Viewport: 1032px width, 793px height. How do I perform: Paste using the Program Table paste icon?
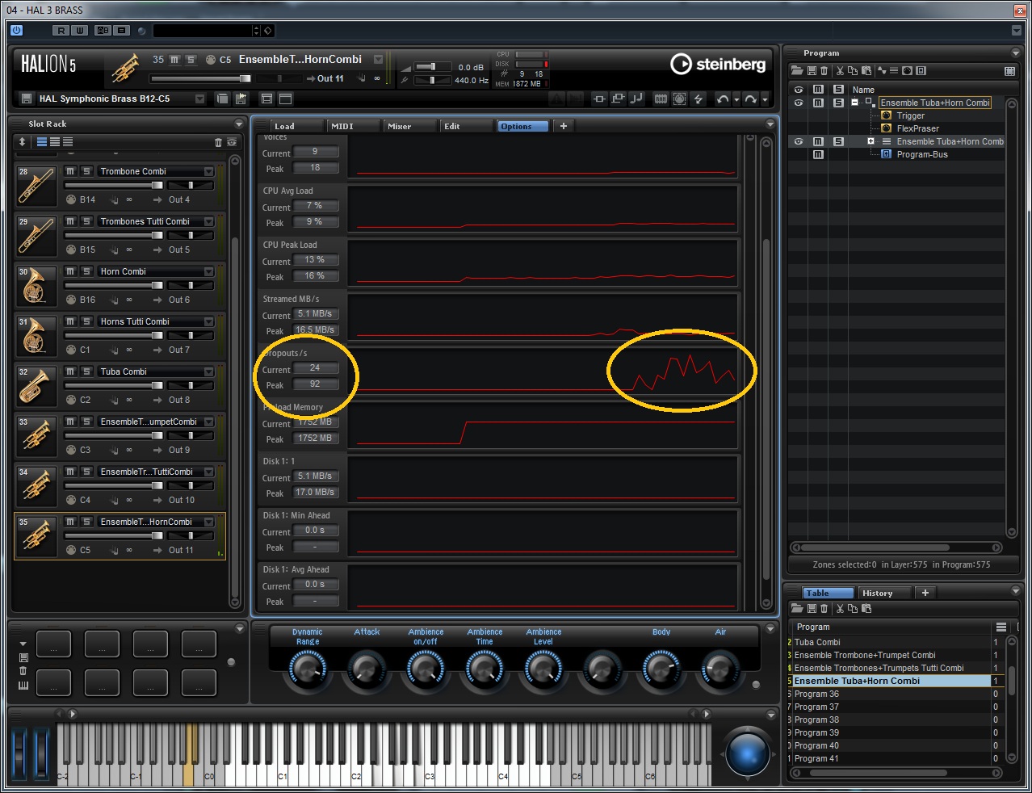(866, 608)
